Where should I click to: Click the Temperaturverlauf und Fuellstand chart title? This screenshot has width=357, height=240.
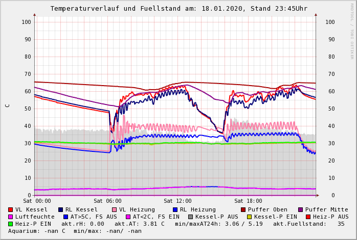point(178,9)
